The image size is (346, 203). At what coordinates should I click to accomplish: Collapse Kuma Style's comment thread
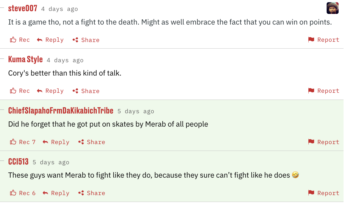tap(2, 58)
